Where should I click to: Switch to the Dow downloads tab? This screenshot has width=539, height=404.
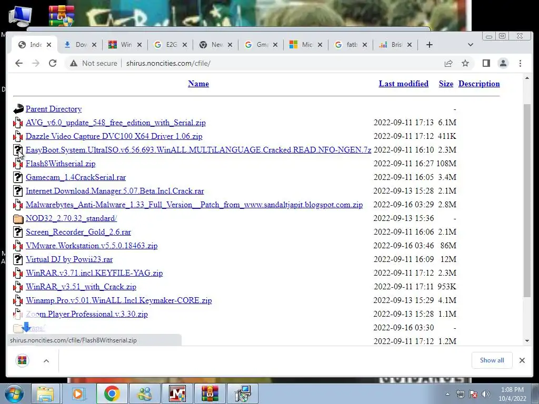click(80, 45)
